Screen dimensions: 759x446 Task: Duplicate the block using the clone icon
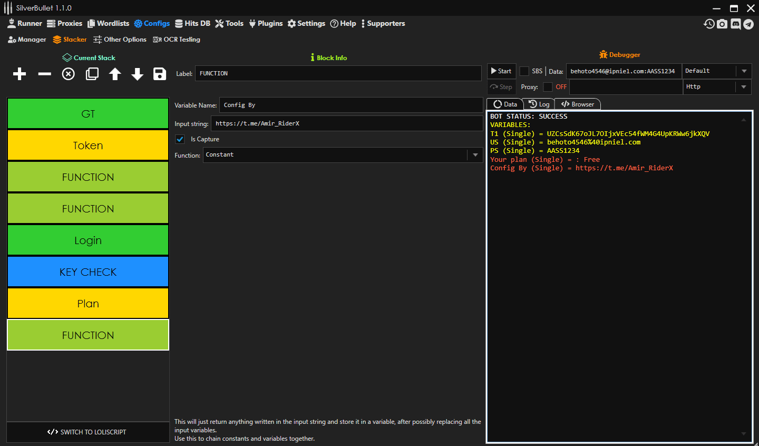click(x=92, y=74)
